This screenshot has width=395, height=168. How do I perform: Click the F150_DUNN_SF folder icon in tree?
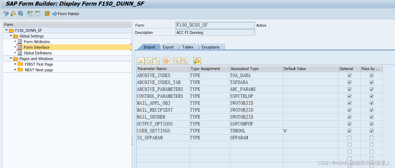pyautogui.click(x=11, y=31)
